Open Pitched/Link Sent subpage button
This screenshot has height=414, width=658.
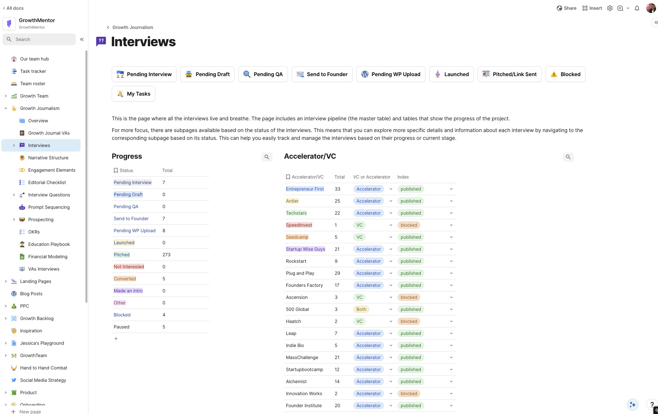click(510, 74)
